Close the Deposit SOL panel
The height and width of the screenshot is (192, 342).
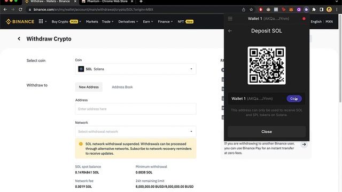click(x=267, y=132)
